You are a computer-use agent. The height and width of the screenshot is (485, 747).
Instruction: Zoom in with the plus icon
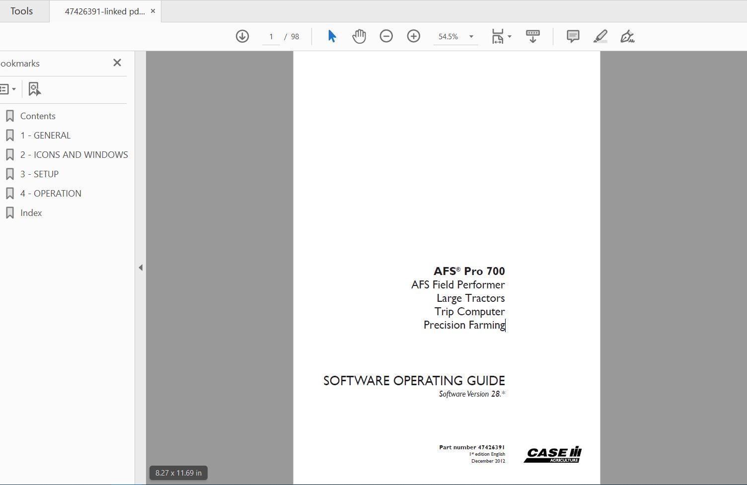414,36
